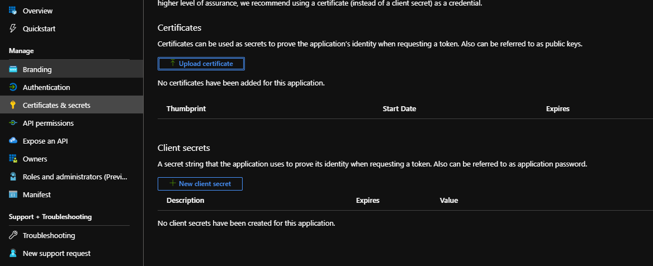Click the Expires column header under Client secrets
The height and width of the screenshot is (266, 653).
click(367, 200)
